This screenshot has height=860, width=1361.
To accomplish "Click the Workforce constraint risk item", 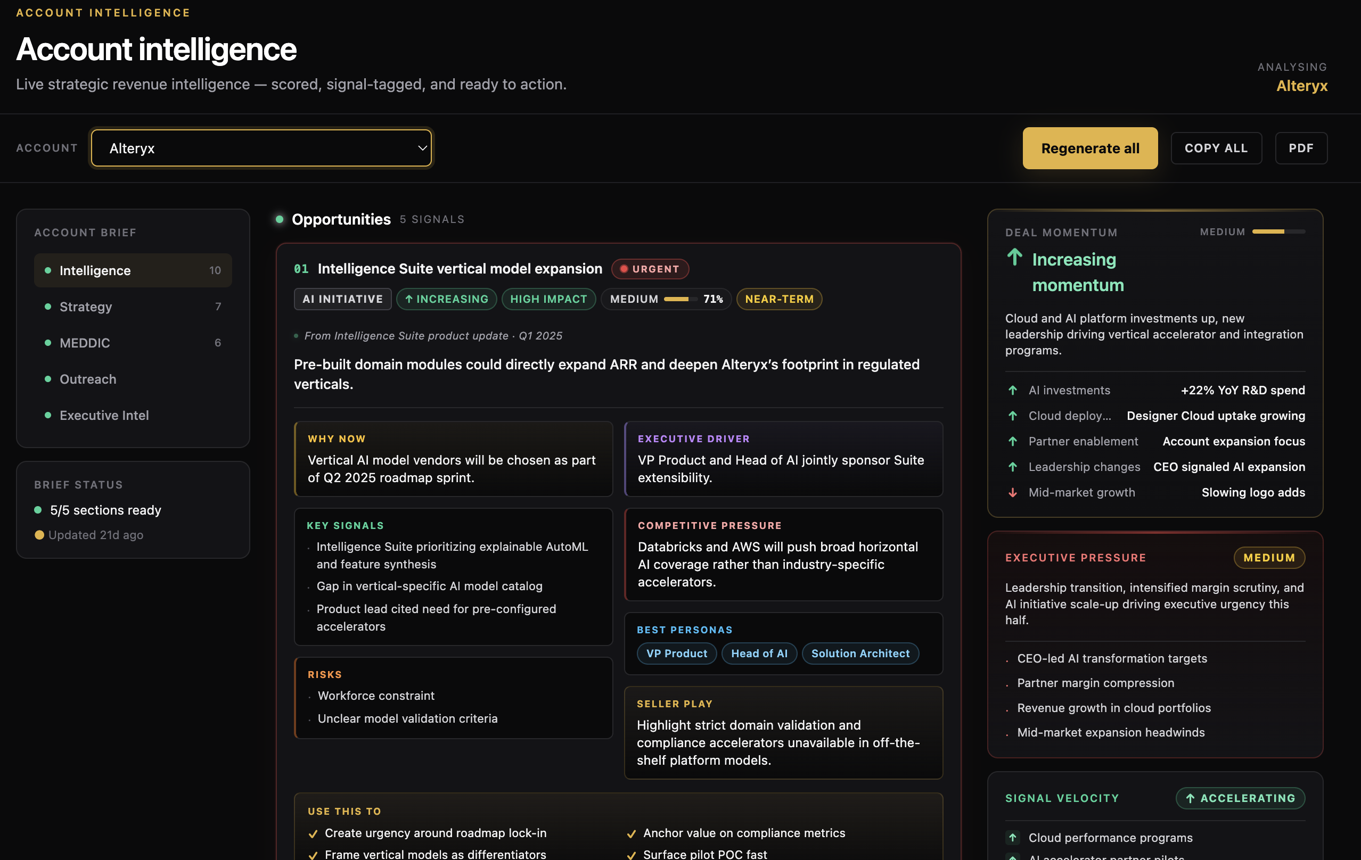I will coord(376,696).
